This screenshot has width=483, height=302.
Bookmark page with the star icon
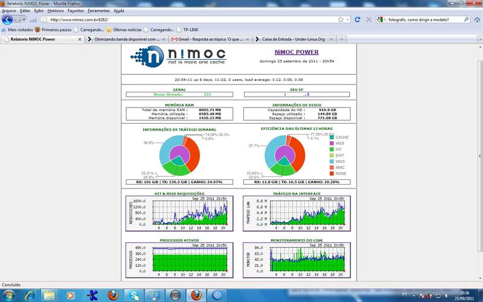click(x=341, y=20)
